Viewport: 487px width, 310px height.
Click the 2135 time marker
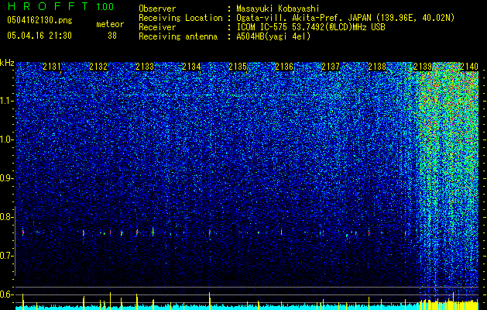pyautogui.click(x=238, y=67)
